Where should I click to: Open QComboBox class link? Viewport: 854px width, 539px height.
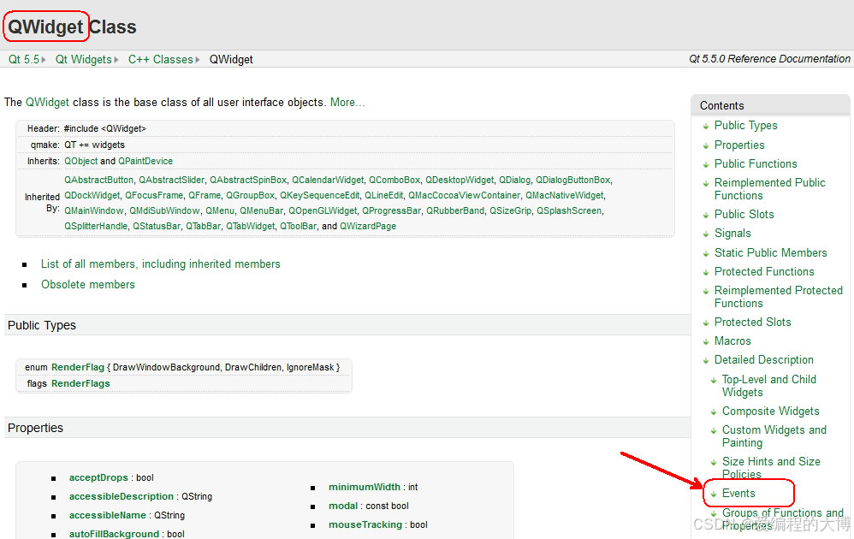pyautogui.click(x=394, y=181)
